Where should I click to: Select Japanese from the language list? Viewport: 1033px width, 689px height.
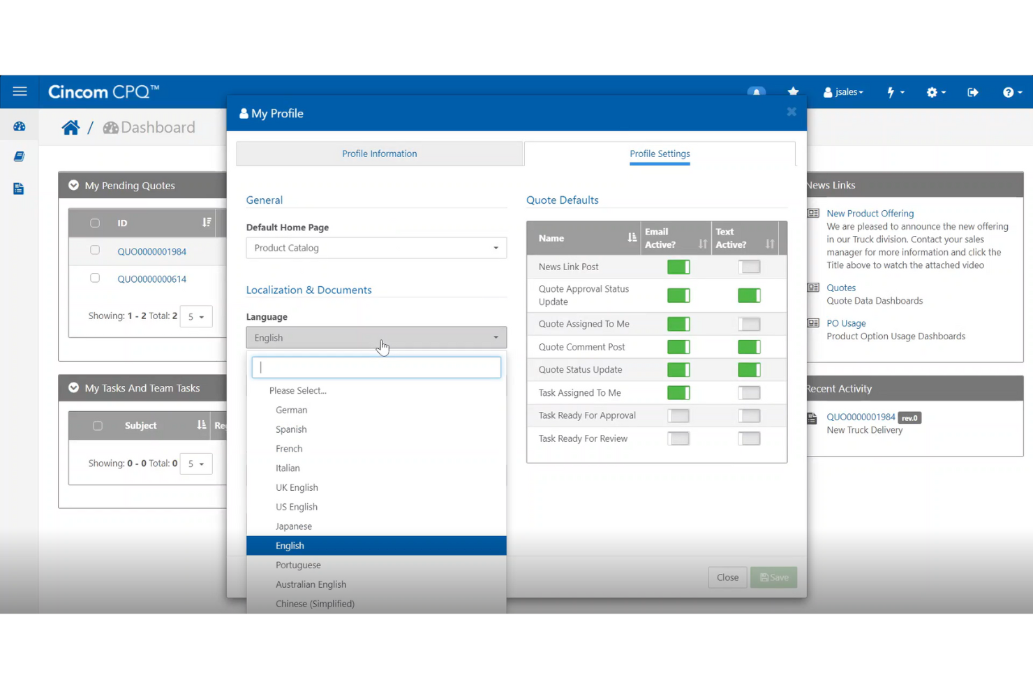(293, 526)
